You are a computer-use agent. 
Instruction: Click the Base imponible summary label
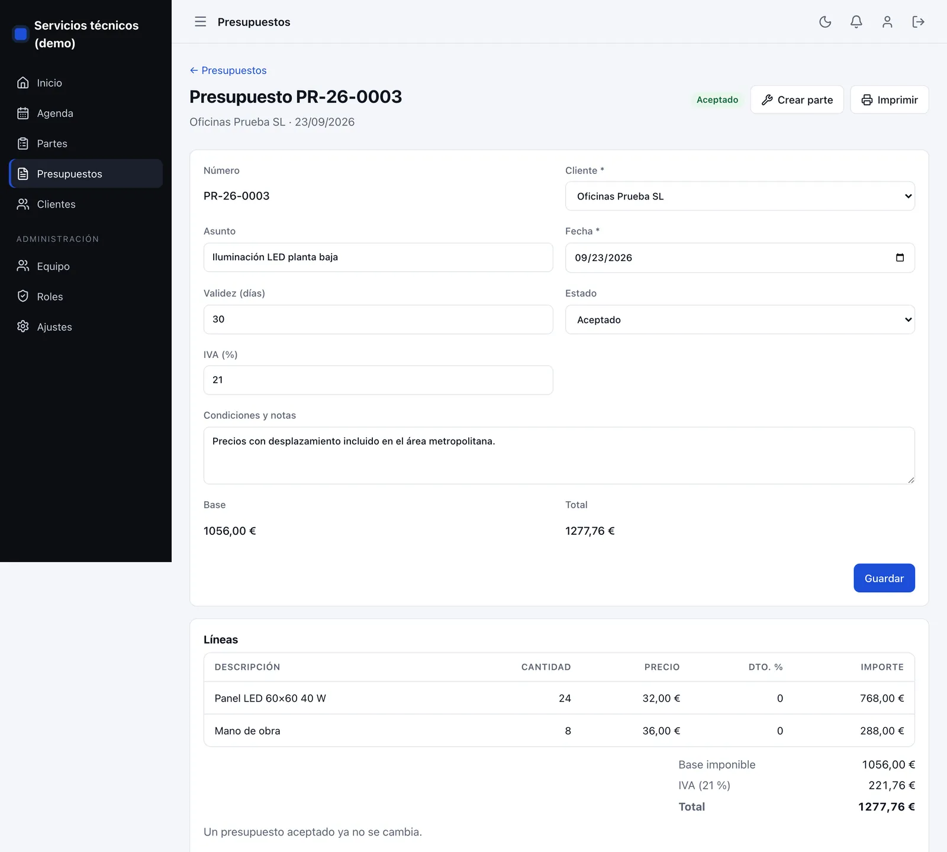pyautogui.click(x=717, y=764)
